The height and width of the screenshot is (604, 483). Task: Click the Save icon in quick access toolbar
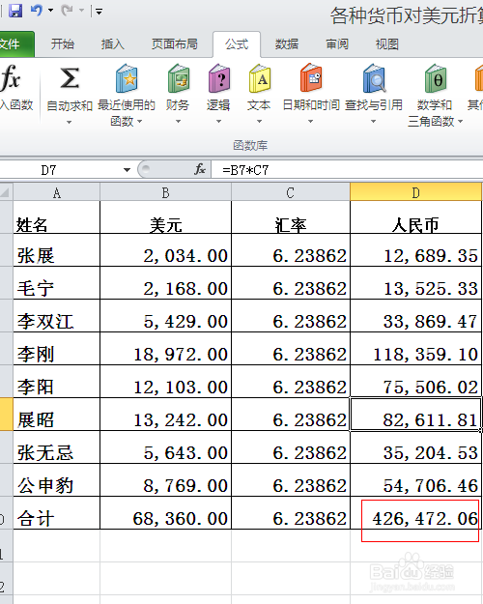click(15, 11)
